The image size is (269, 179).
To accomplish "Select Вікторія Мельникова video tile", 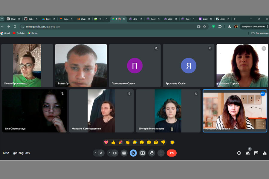I will pos(168,111).
